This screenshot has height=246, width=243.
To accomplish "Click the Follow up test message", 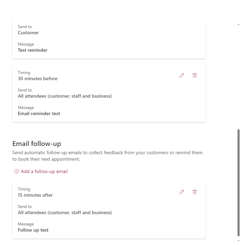I will click(33, 230).
